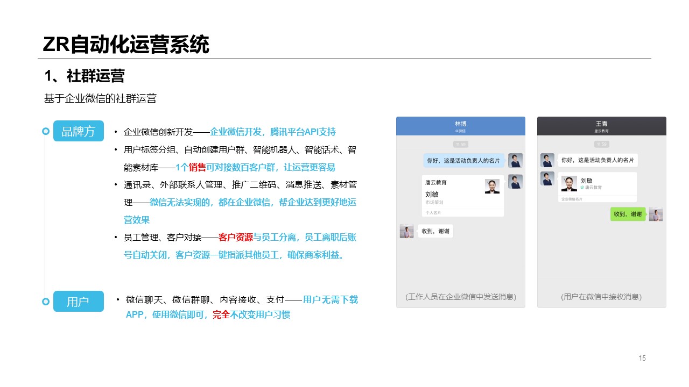The image size is (689, 387).
Task: Open the 企业微信名片 card in 王青's chat
Action: [x=597, y=187]
